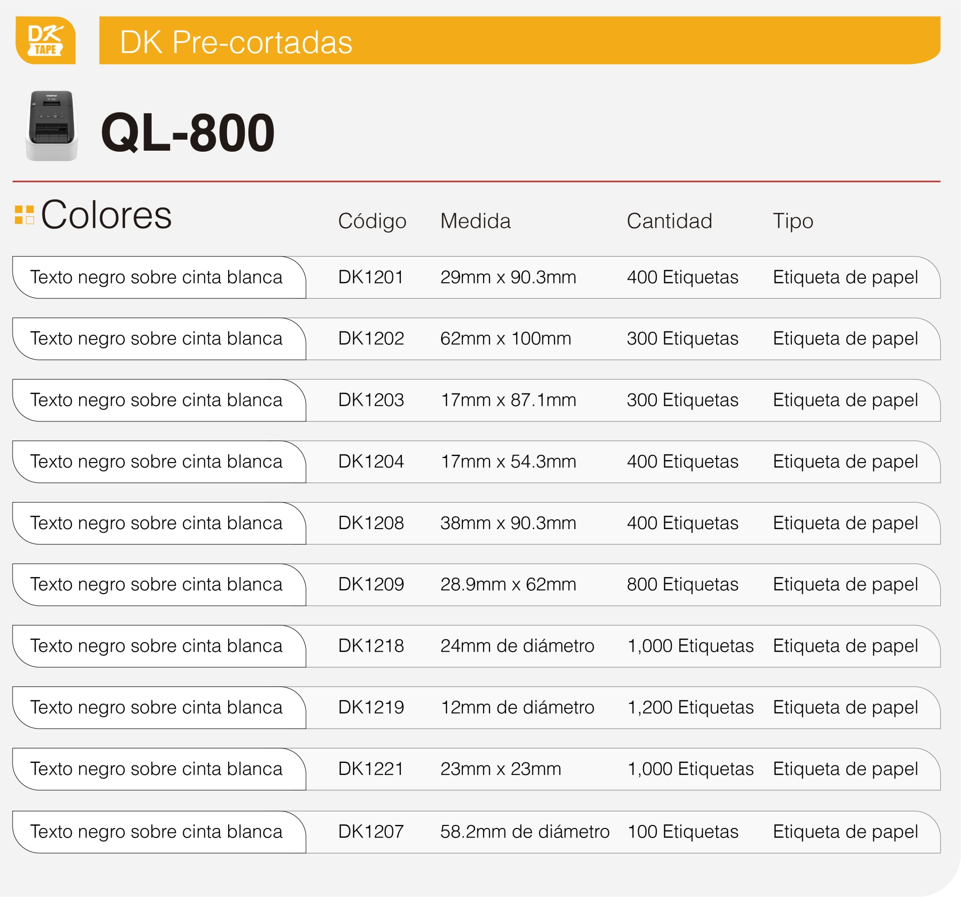Click Etiqueta de papel in DK1207 row
The height and width of the screenshot is (897, 961).
tap(846, 832)
